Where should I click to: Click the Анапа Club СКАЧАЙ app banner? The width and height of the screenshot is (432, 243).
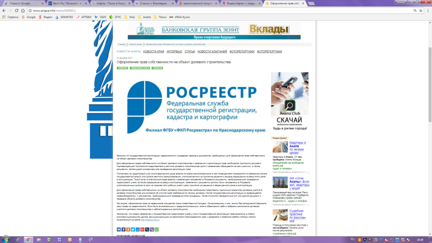pos(290,101)
